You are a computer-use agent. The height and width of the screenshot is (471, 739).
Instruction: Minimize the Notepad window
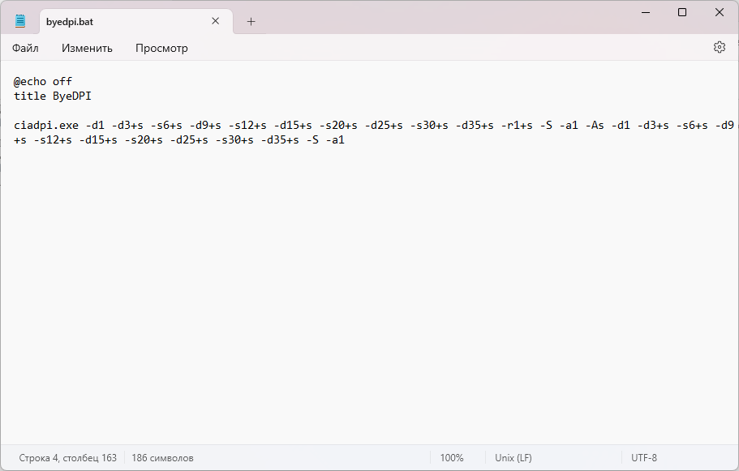click(x=646, y=12)
